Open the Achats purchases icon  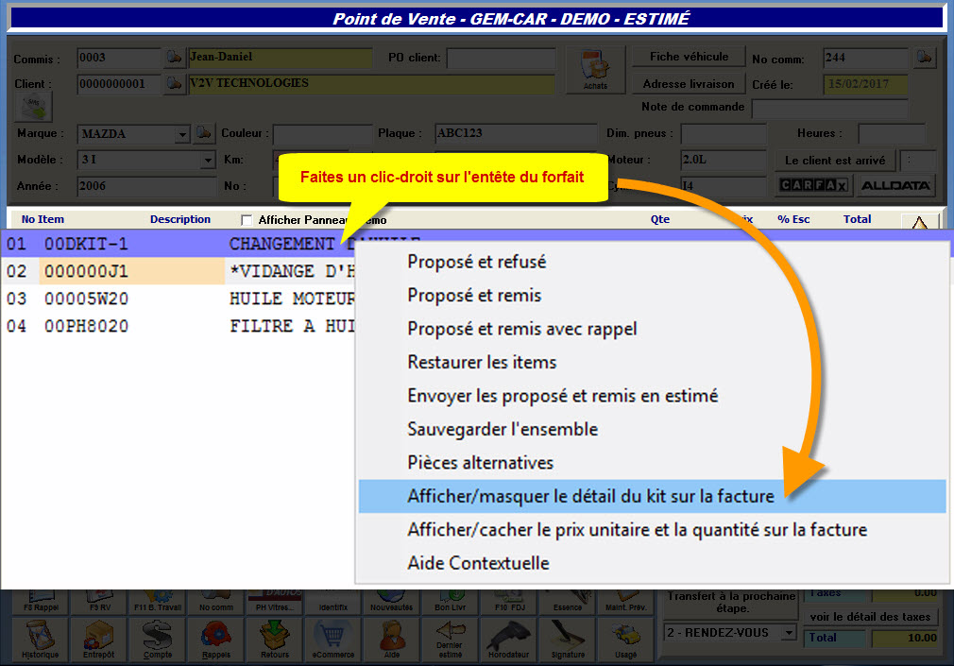point(595,70)
